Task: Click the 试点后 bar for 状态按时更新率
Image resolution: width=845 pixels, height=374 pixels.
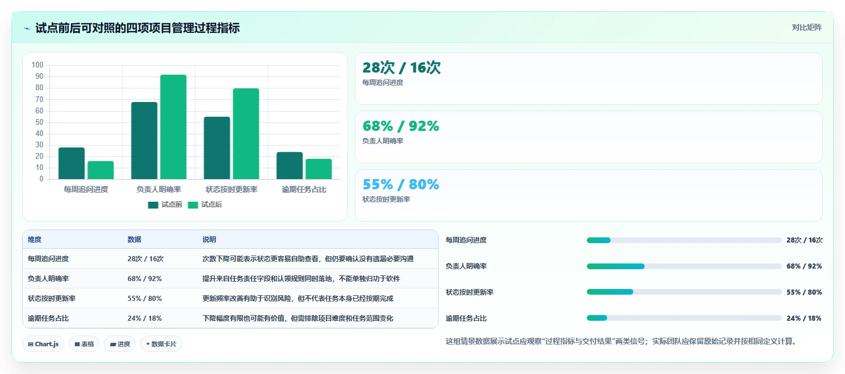Action: [x=246, y=134]
